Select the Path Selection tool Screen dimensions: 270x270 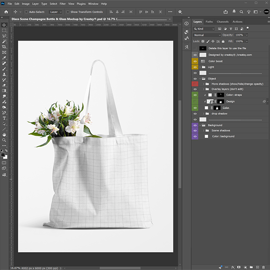[4, 124]
